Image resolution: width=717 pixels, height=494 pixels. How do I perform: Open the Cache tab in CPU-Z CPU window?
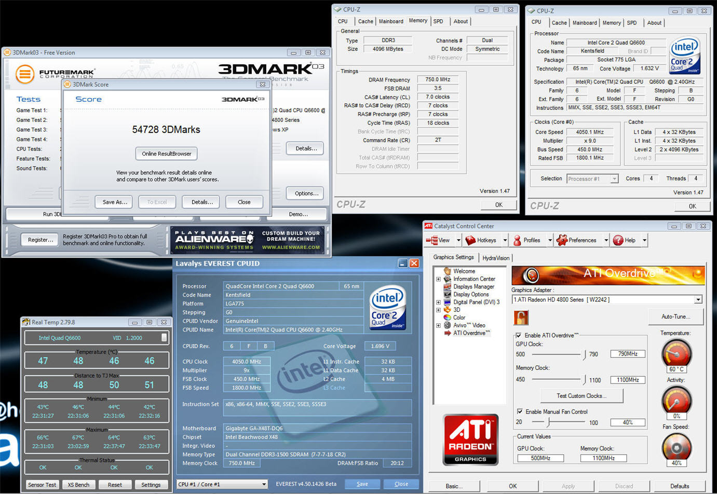pyautogui.click(x=559, y=23)
